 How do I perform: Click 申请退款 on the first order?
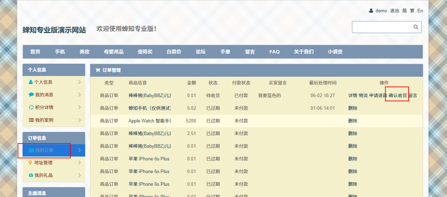click(x=378, y=95)
